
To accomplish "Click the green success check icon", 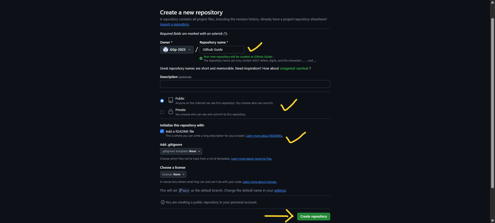I will tap(201, 58).
